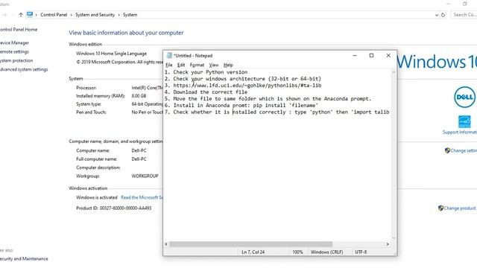Click the Support Information link

tap(460, 133)
